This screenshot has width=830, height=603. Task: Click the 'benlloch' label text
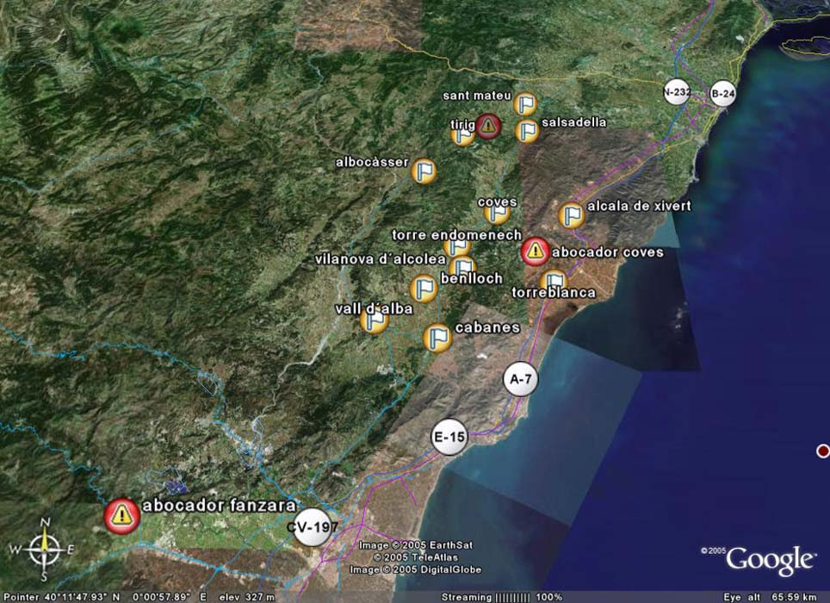pos(472,278)
